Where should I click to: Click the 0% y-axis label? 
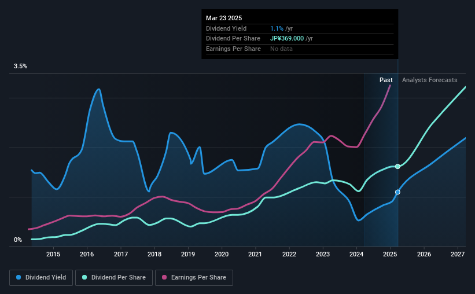[18, 240]
